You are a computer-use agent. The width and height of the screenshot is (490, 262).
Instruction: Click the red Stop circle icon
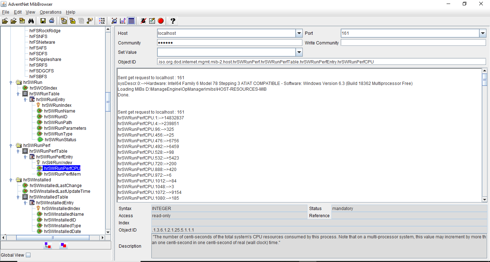click(x=161, y=21)
